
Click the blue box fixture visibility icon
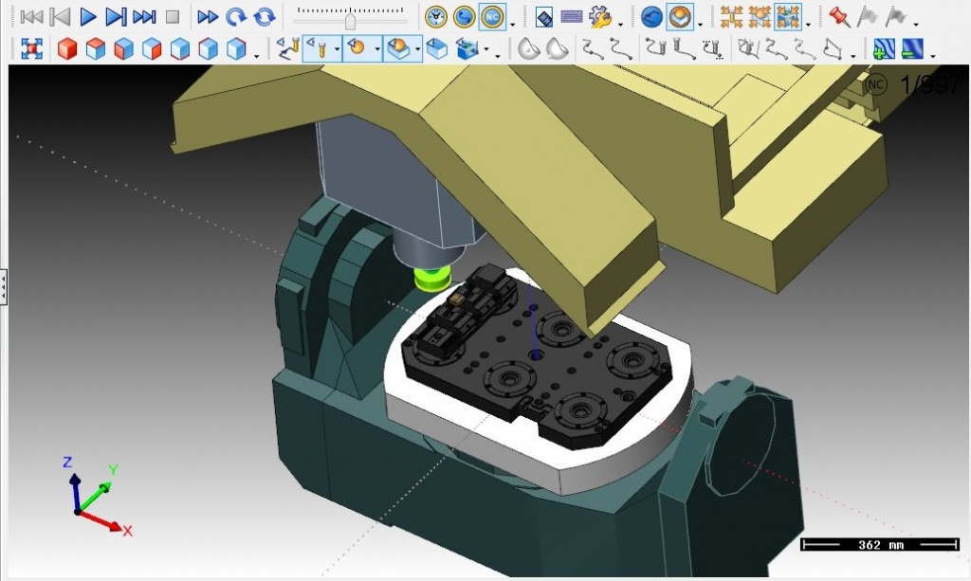(437, 49)
